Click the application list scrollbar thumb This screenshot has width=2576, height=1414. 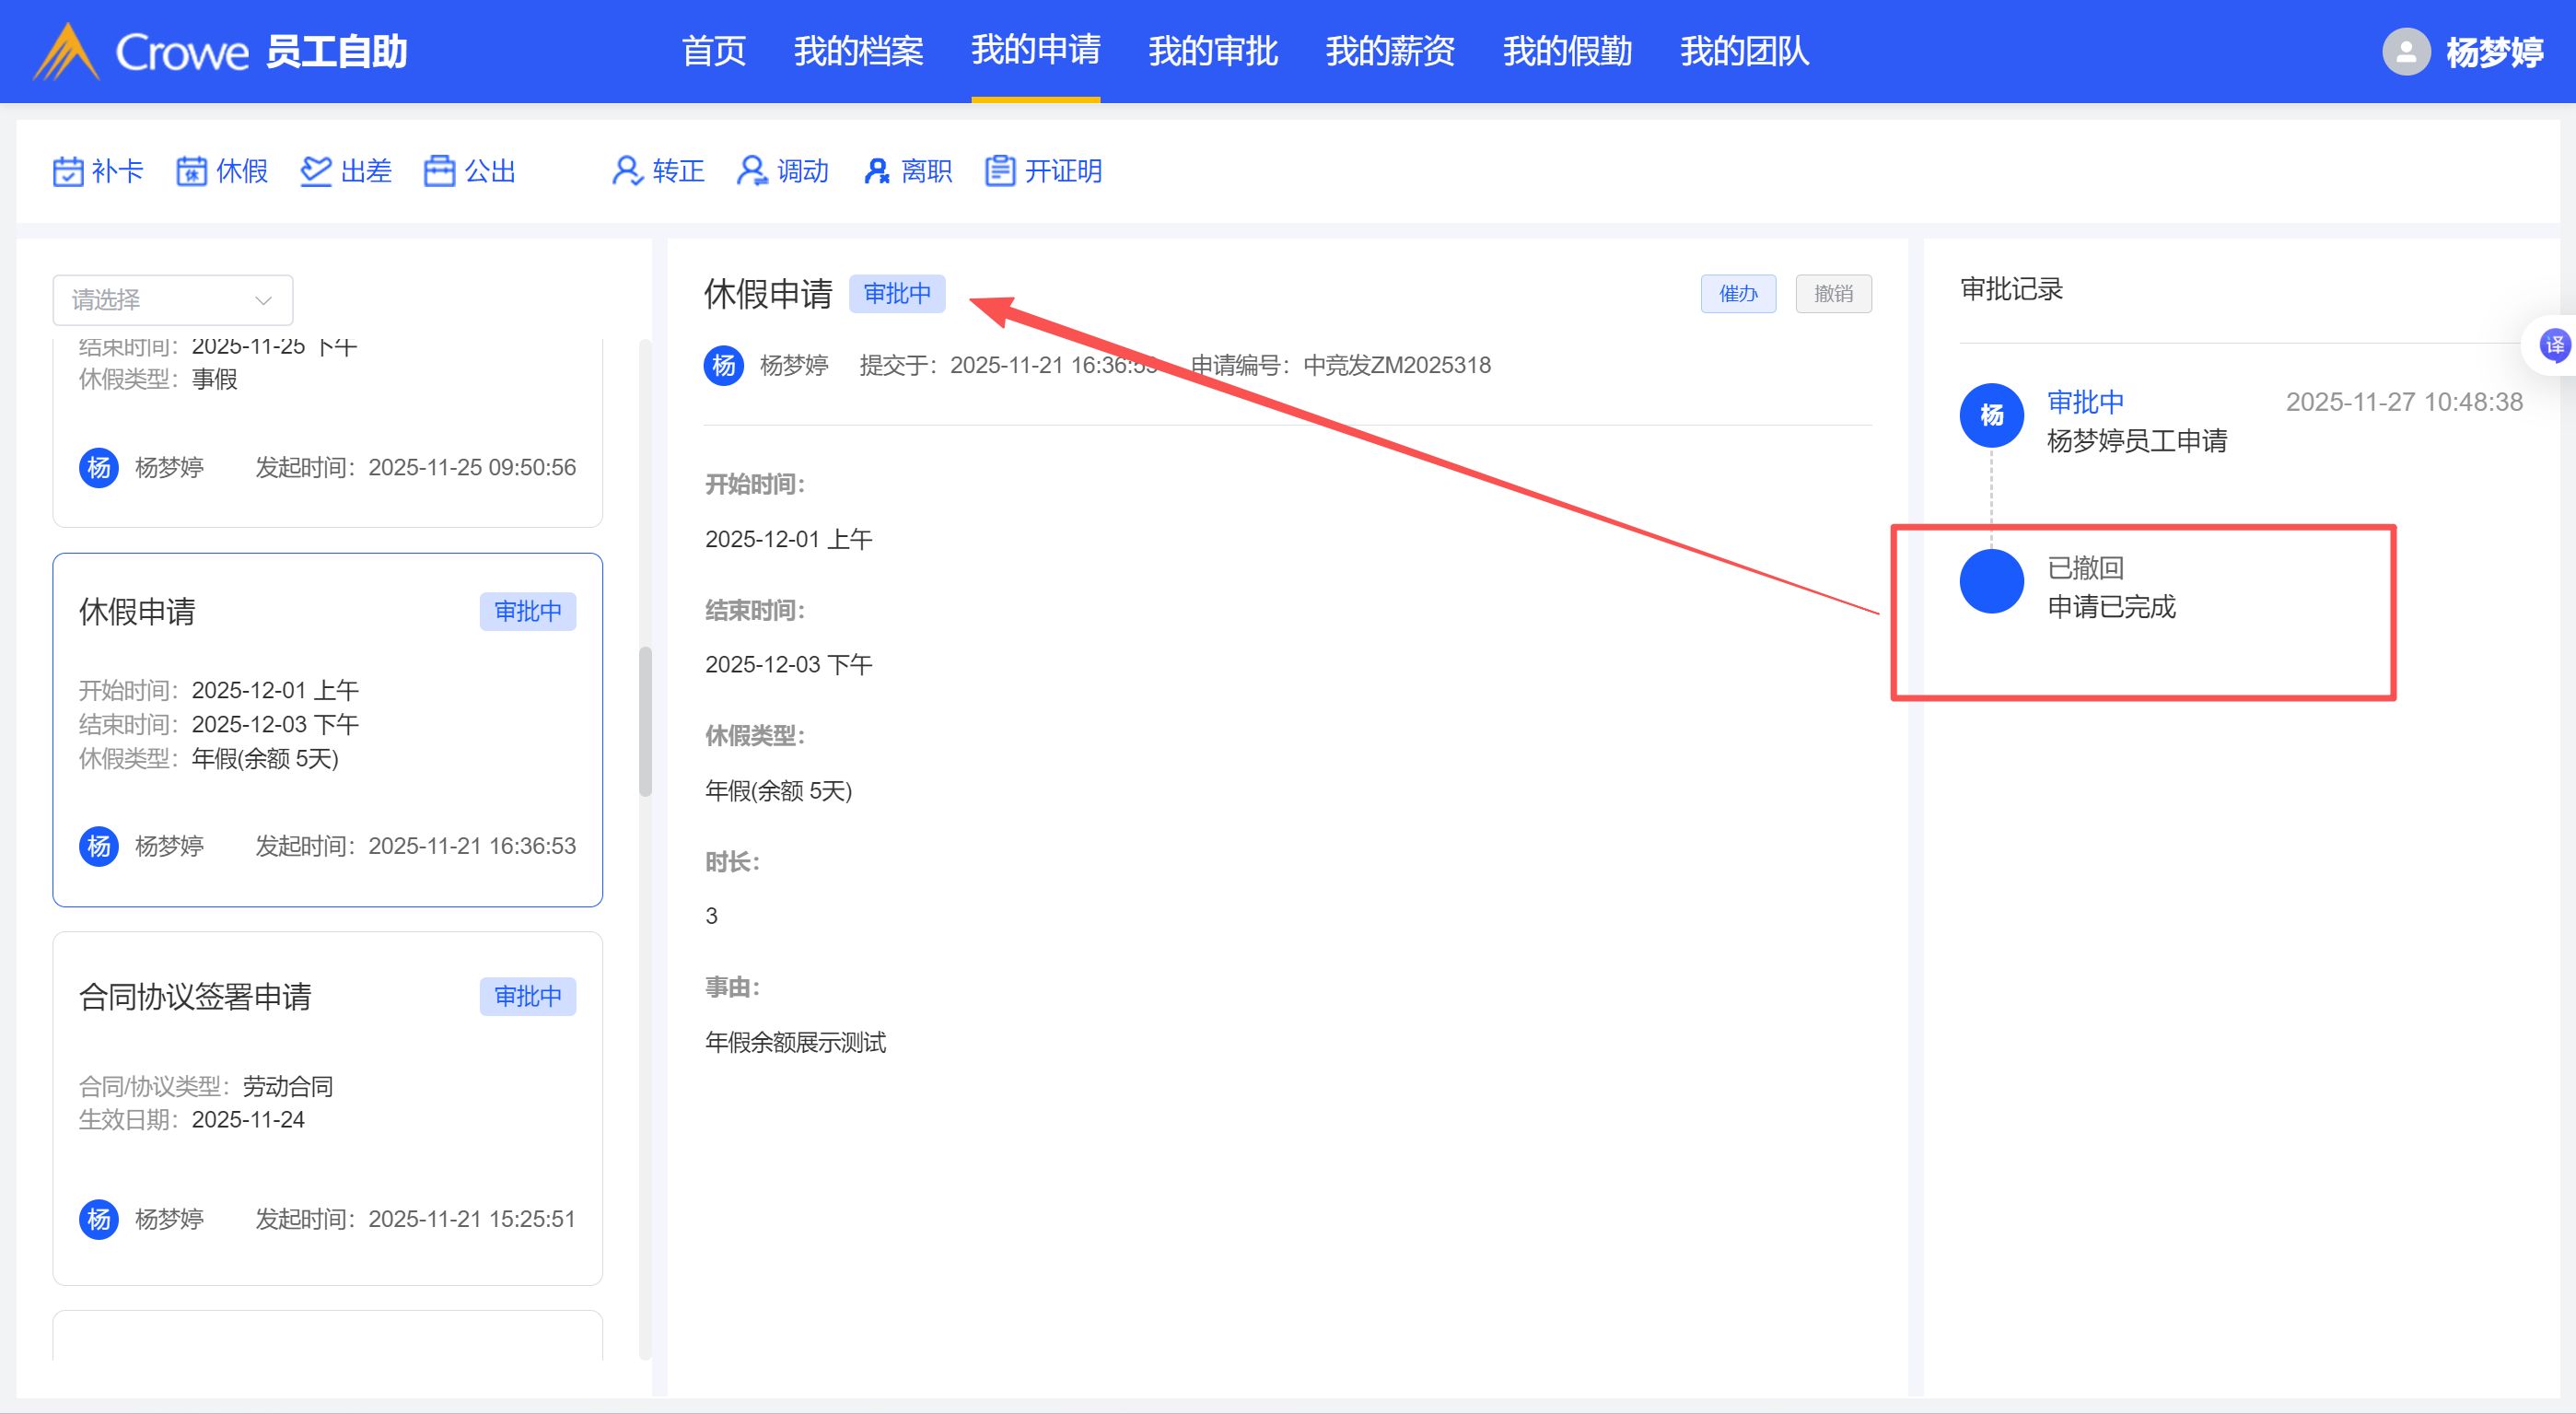click(645, 720)
